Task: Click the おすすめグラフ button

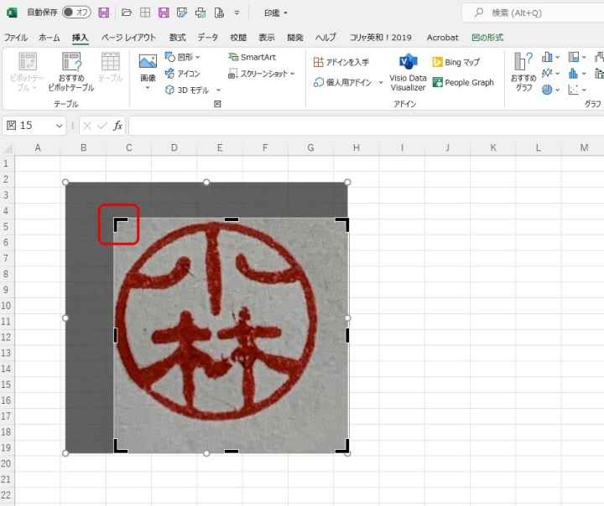Action: [523, 72]
